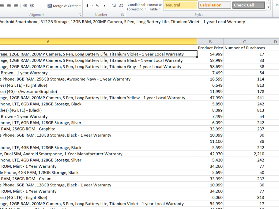
Task: Select purchases cell 441
Action: 244,98
